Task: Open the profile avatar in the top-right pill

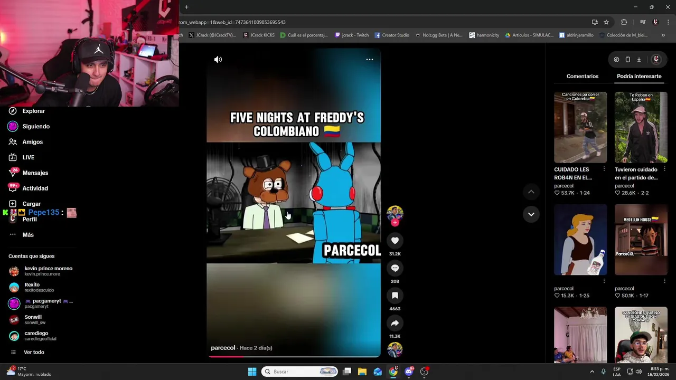Action: (x=656, y=60)
